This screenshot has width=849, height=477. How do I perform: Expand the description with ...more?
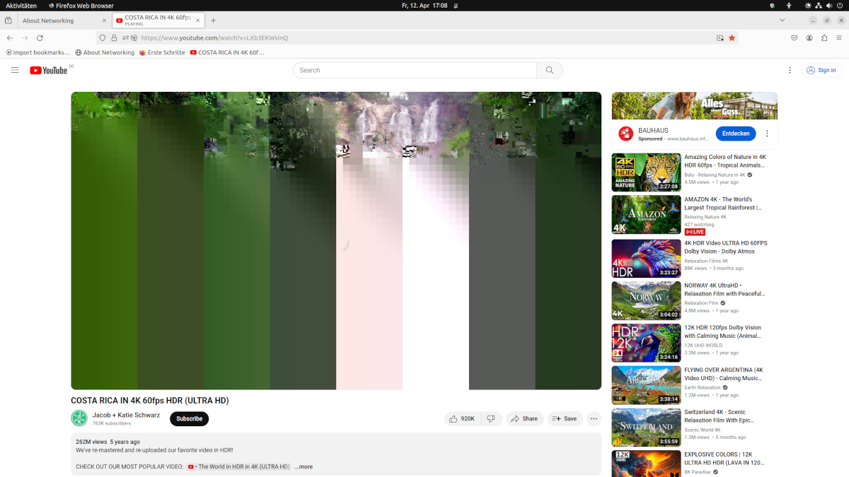click(x=304, y=466)
